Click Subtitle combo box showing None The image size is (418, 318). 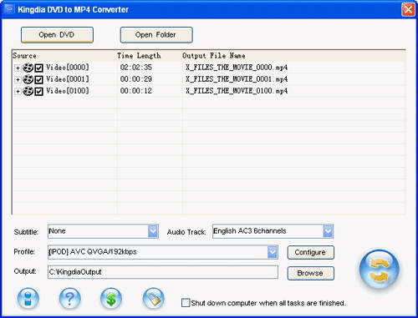point(103,231)
